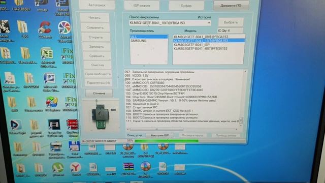
Task: Open the Movavi Video Suite pinwheel icon
Action: click(x=64, y=30)
